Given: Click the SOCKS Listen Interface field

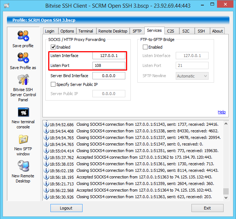Looking at the screenshot, I should click(109, 56).
